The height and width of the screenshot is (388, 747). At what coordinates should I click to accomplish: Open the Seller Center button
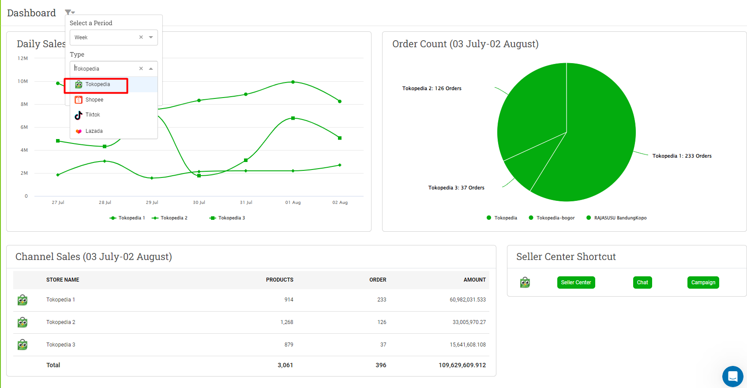click(x=576, y=283)
